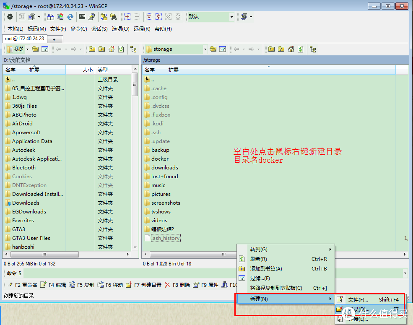Refresh the local panel icon
This screenshot has height=325, width=413.
point(121,49)
